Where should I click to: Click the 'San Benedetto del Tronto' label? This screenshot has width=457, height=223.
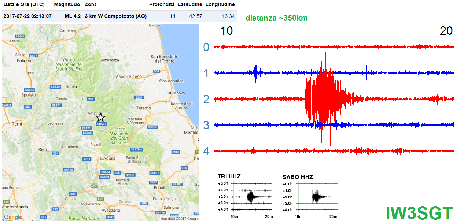click(165, 59)
